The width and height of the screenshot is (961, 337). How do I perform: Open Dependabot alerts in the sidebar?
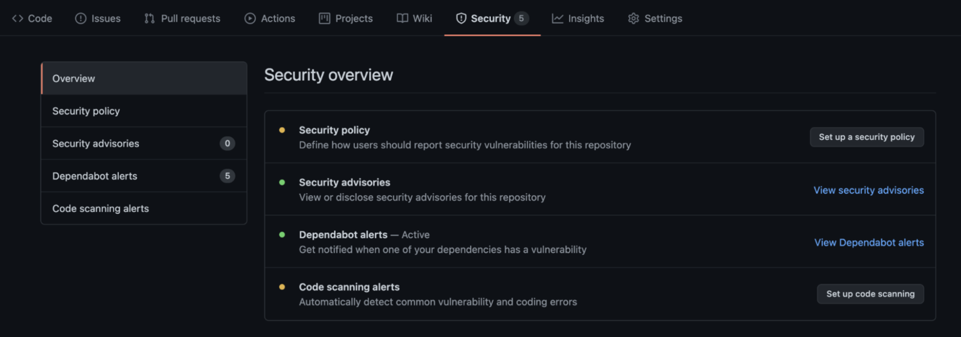point(144,176)
